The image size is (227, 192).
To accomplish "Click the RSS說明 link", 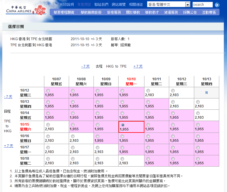I will [66, 5].
